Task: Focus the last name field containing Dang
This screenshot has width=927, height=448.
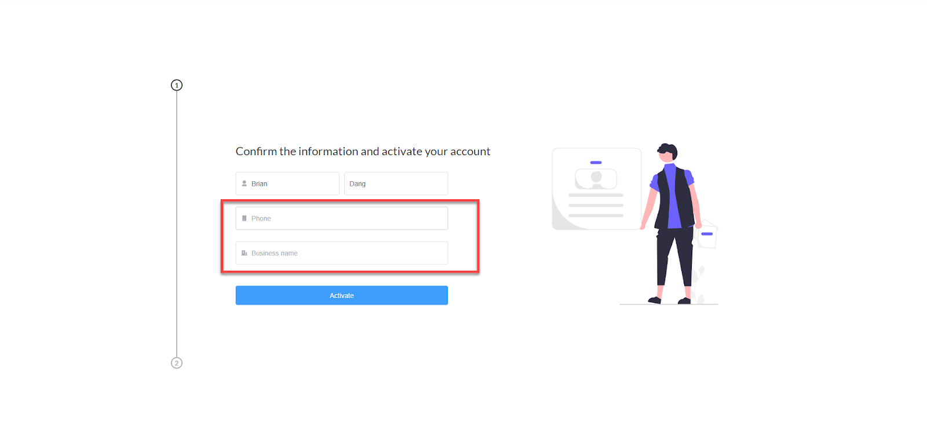Action: [x=396, y=183]
